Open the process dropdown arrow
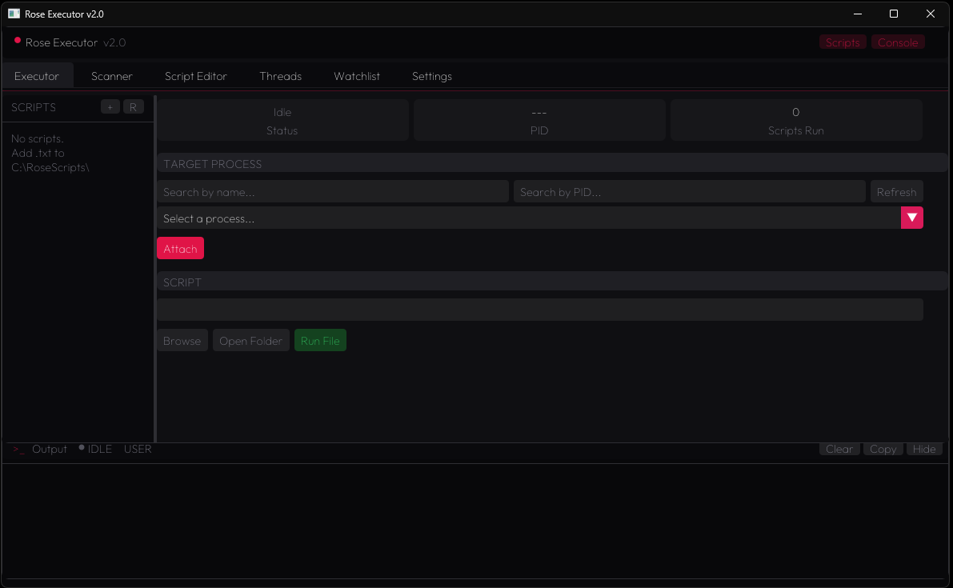Viewport: 953px width, 588px height. coord(911,218)
